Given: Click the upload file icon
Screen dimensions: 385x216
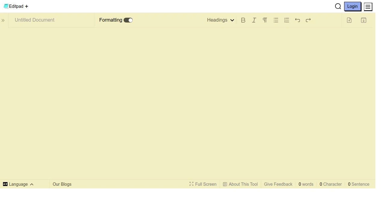Looking at the screenshot, I should (x=349, y=20).
